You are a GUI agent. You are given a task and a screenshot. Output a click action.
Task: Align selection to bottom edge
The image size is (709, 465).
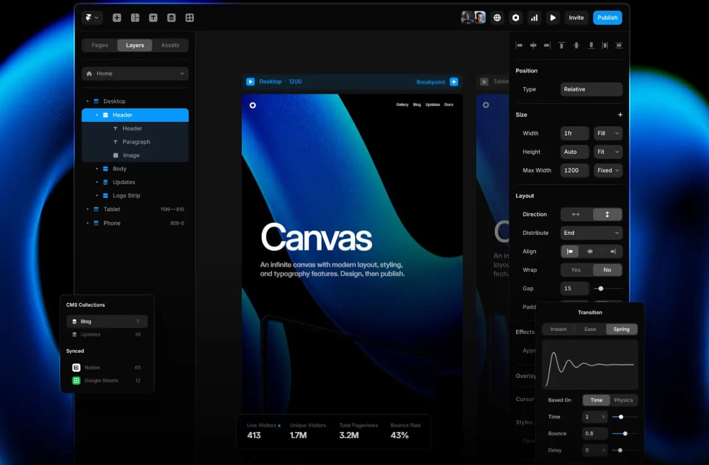click(591, 45)
